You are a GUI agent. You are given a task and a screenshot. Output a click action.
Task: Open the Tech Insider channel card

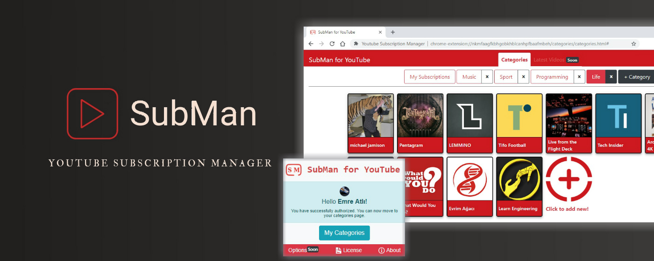tap(618, 123)
